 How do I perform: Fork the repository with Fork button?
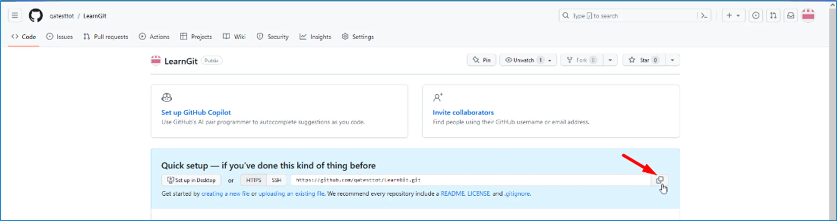[x=581, y=60]
